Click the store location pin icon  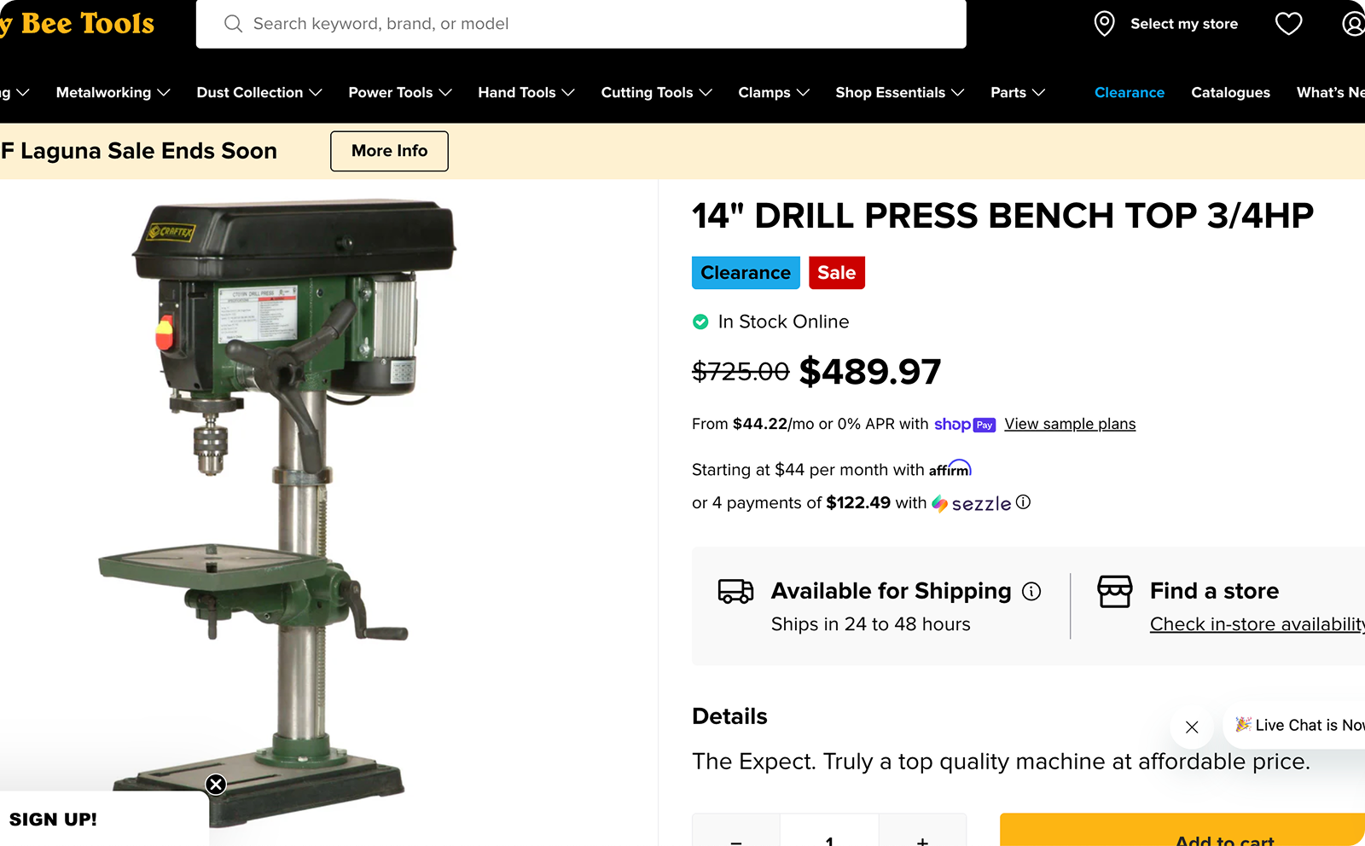pyautogui.click(x=1104, y=24)
